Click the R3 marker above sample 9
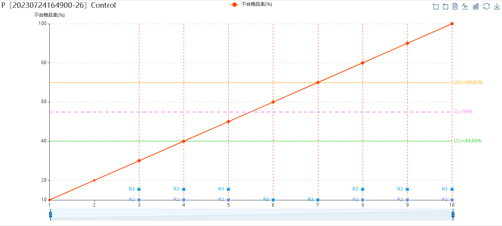502x226 pixels. coord(407,189)
